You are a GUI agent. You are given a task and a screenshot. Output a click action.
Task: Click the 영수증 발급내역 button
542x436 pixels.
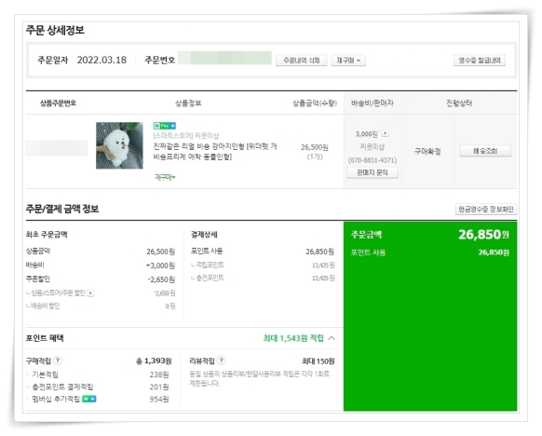480,61
